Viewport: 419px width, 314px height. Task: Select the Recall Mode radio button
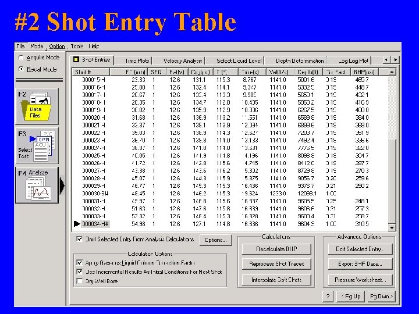(21, 69)
